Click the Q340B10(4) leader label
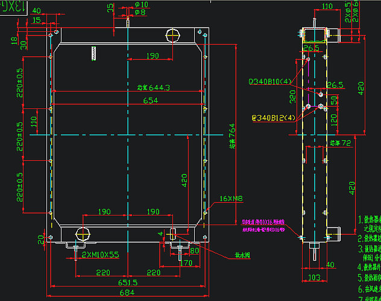 coord(271,81)
